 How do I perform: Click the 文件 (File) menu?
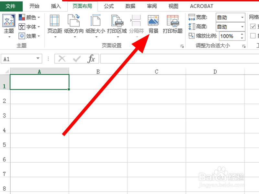pos(11,6)
